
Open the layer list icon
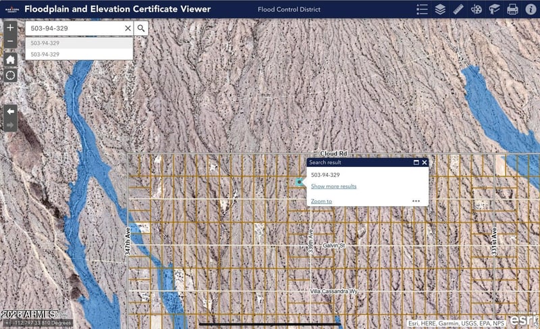click(x=440, y=9)
